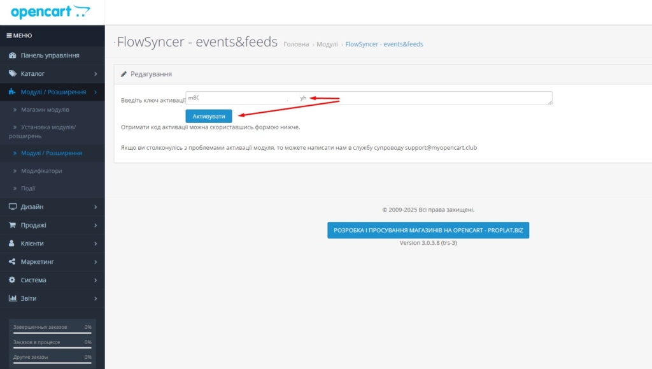Open Магазин модулів submenu item
The height and width of the screenshot is (369, 652).
pos(45,110)
